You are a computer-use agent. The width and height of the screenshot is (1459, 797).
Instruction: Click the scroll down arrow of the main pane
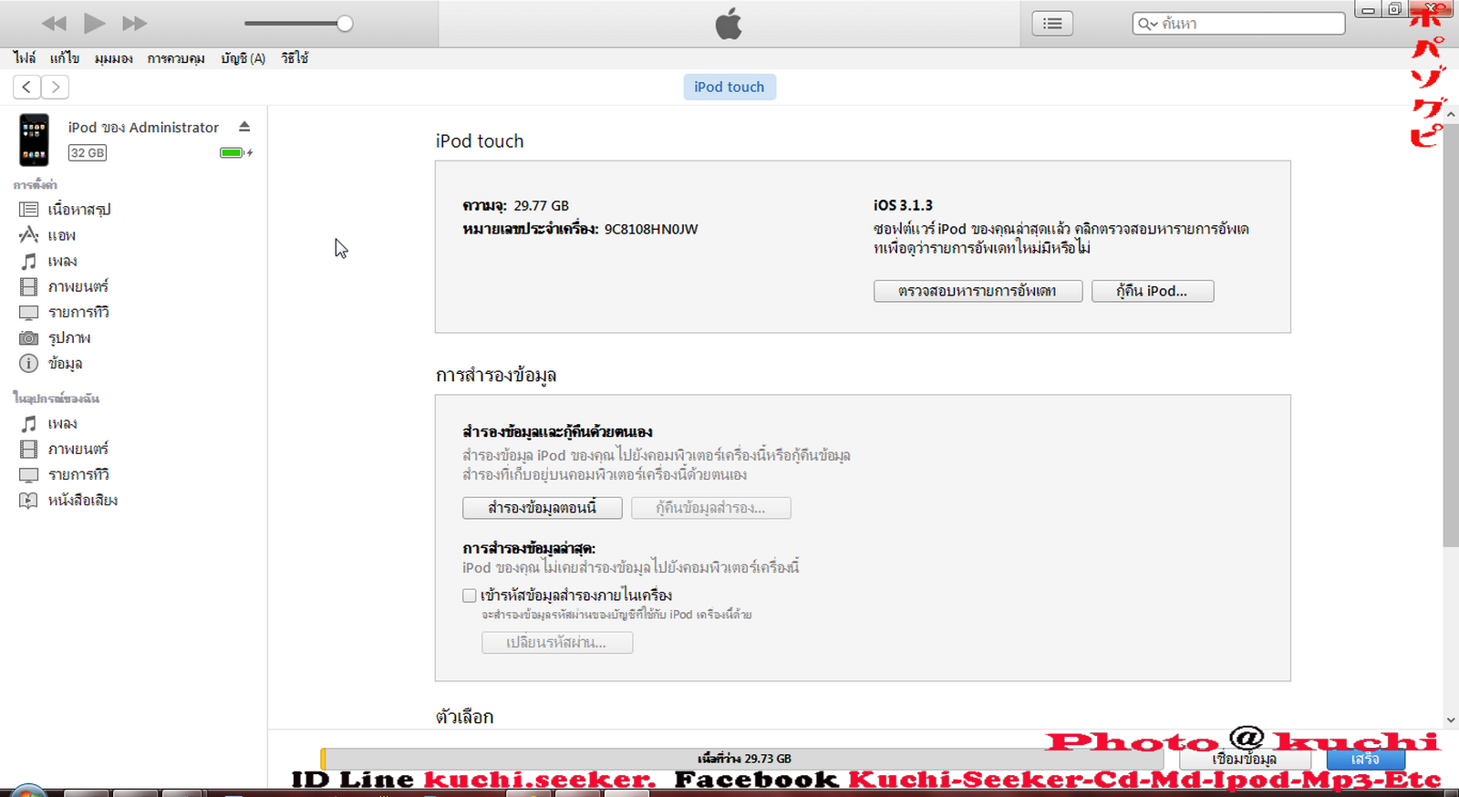(1450, 720)
